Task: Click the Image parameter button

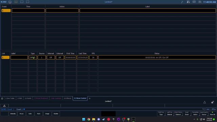Action: (x=47, y=114)
